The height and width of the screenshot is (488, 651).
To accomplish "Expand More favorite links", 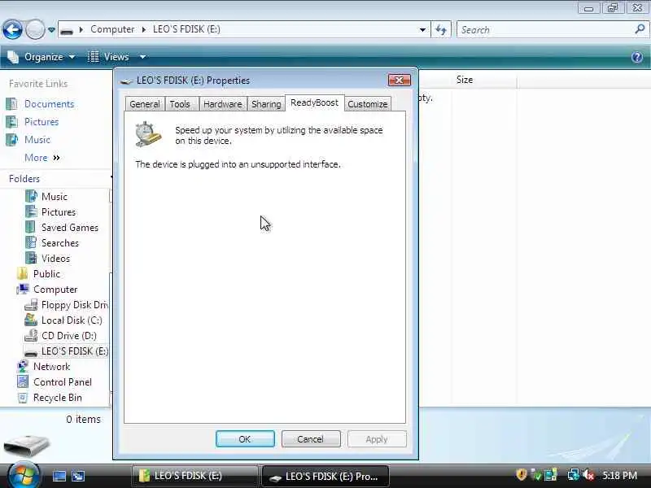I will [42, 158].
